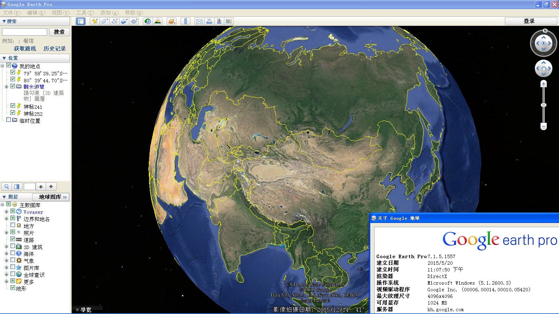Open the 觀光游覽 link in Places
Screen dimensions: 559x314
pos(34,87)
